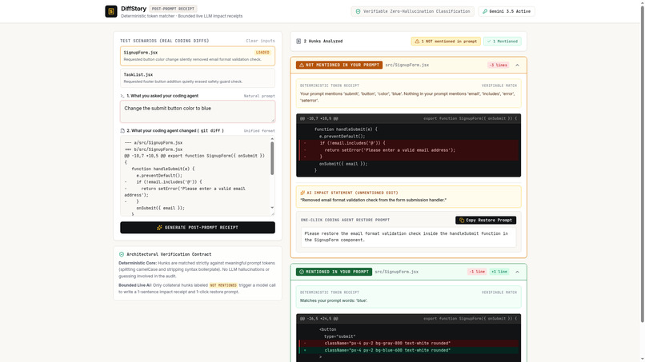Viewport: 645px width, 362px height.
Task: Click the '-1 line' badge
Action: coord(477,272)
